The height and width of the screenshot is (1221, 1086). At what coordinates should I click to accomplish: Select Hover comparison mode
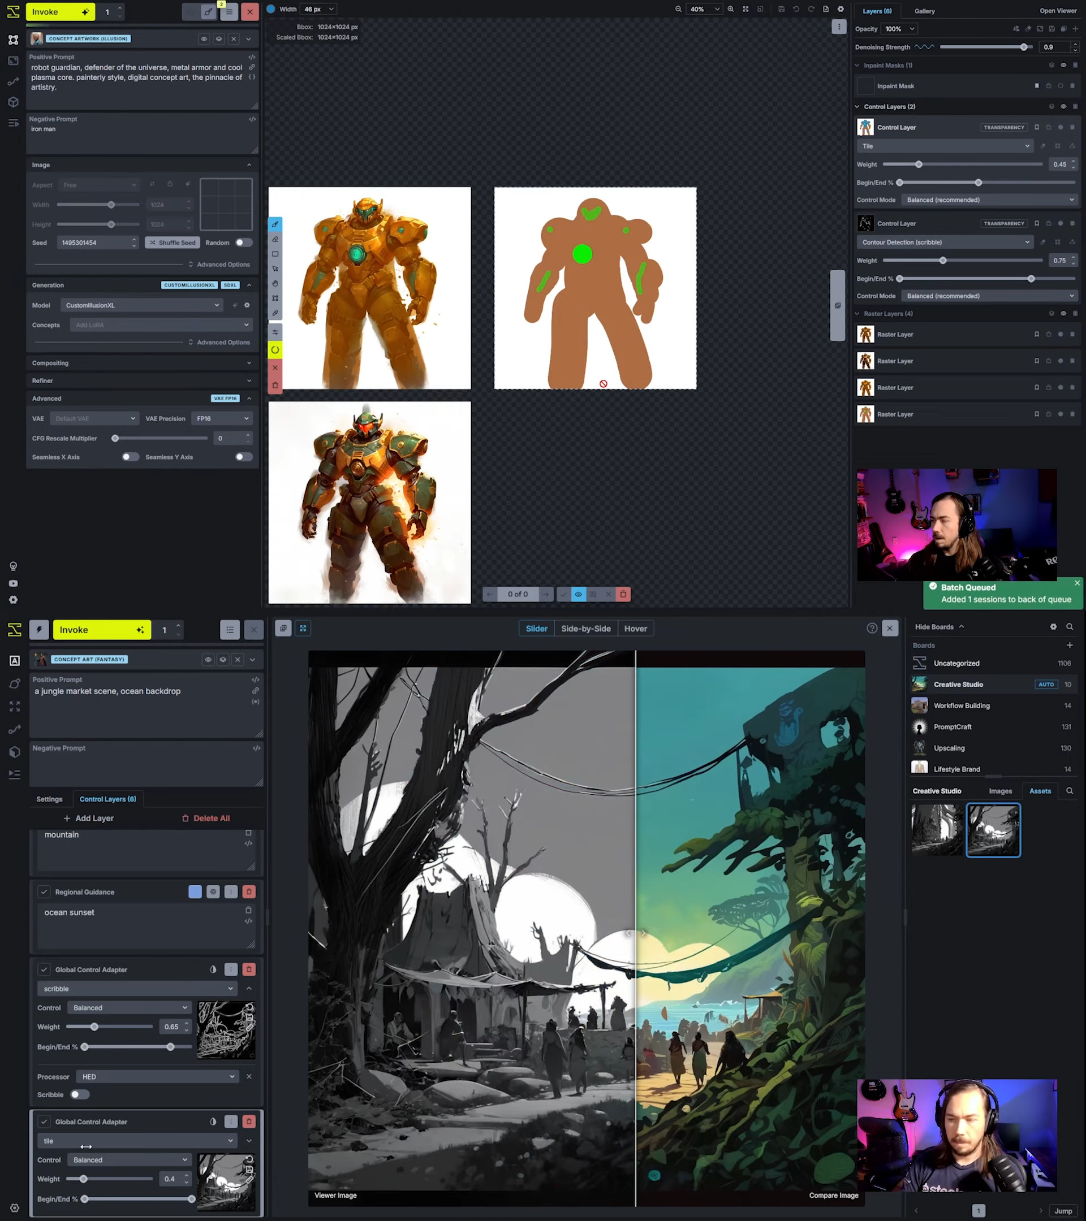click(635, 629)
